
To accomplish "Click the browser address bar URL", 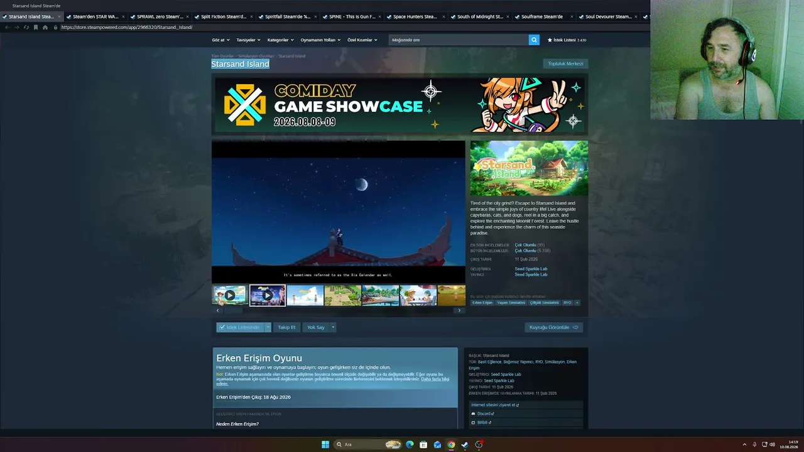I will (x=126, y=27).
